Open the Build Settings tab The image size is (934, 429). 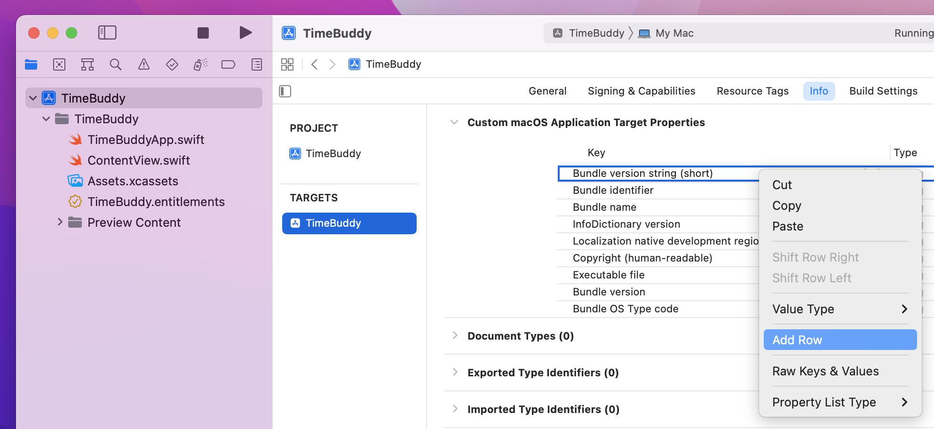tap(883, 91)
